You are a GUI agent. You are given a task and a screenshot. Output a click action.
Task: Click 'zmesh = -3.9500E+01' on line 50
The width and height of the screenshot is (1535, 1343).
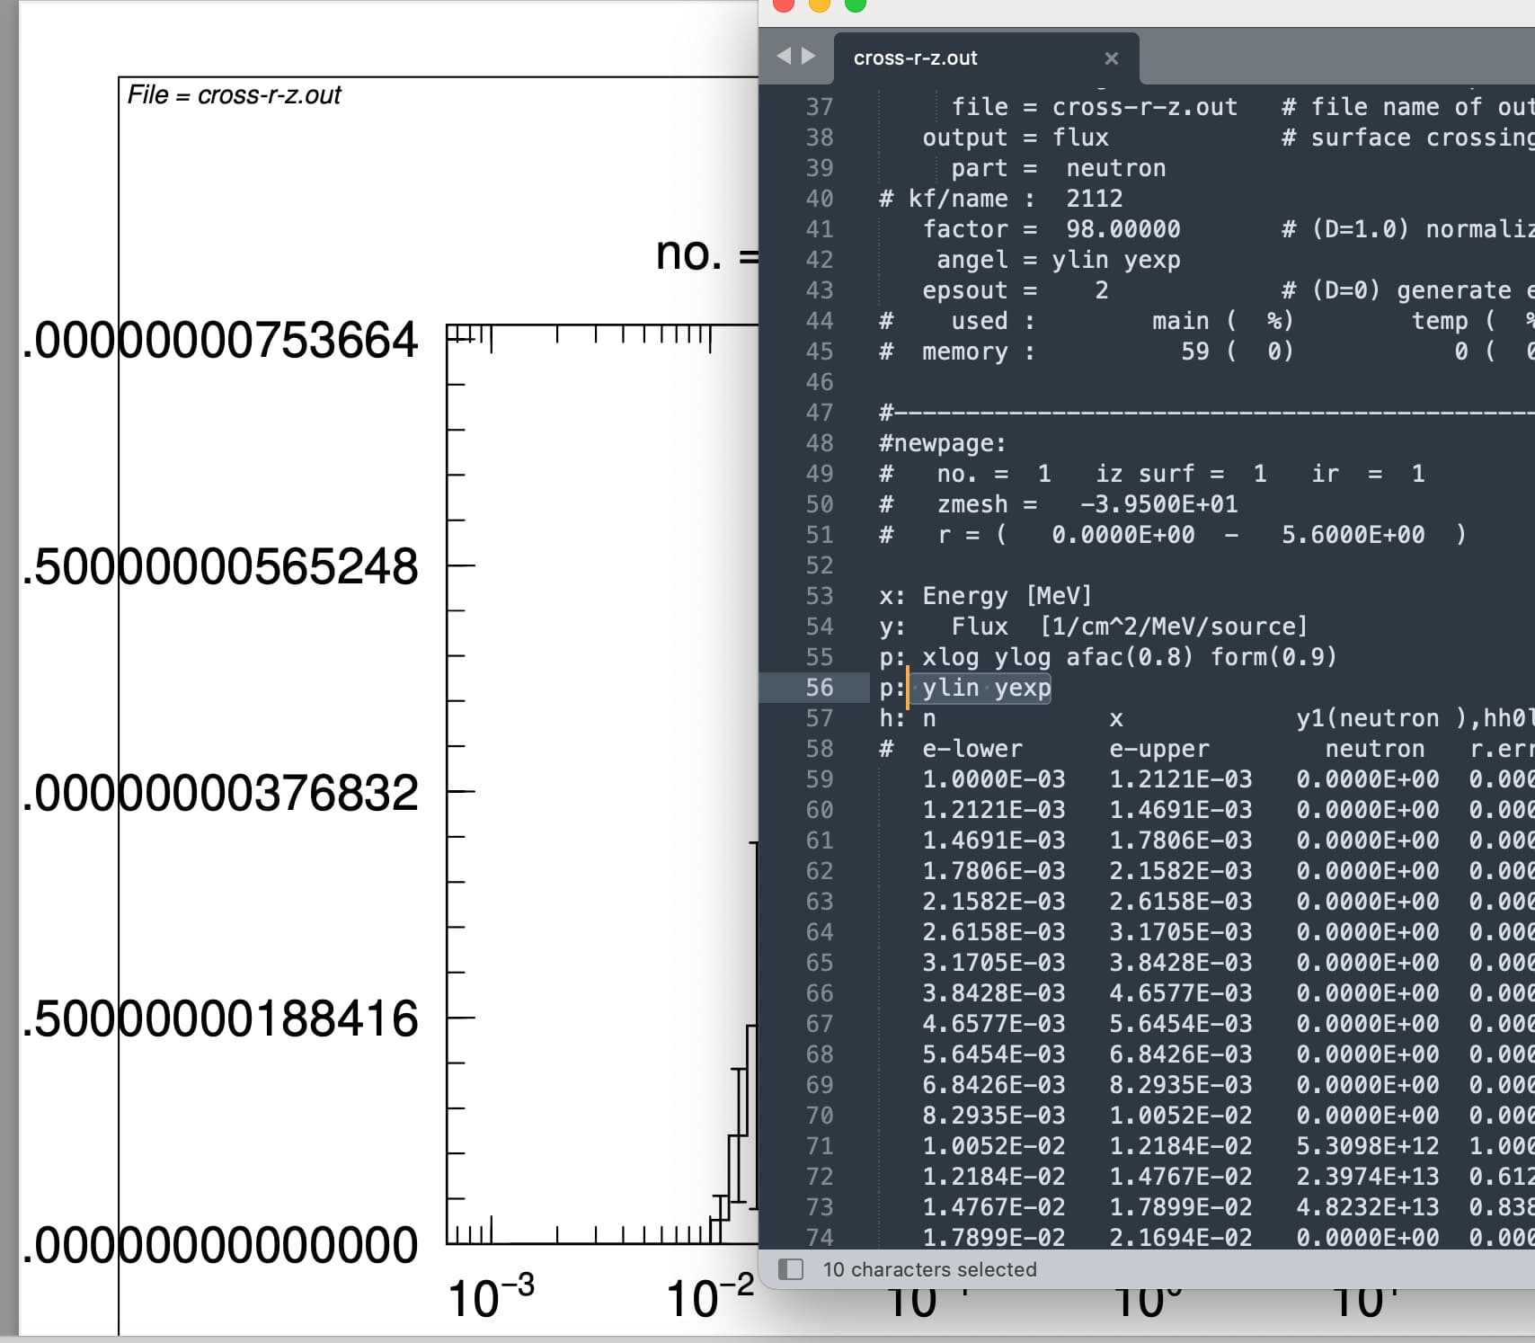click(1087, 504)
